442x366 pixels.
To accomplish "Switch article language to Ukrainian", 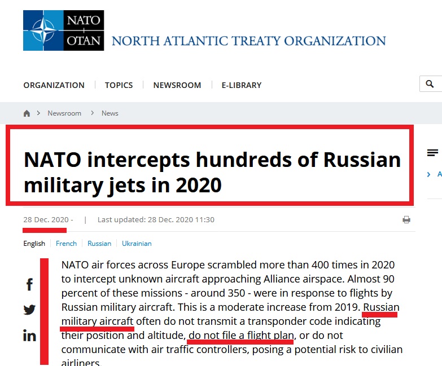I will [137, 244].
